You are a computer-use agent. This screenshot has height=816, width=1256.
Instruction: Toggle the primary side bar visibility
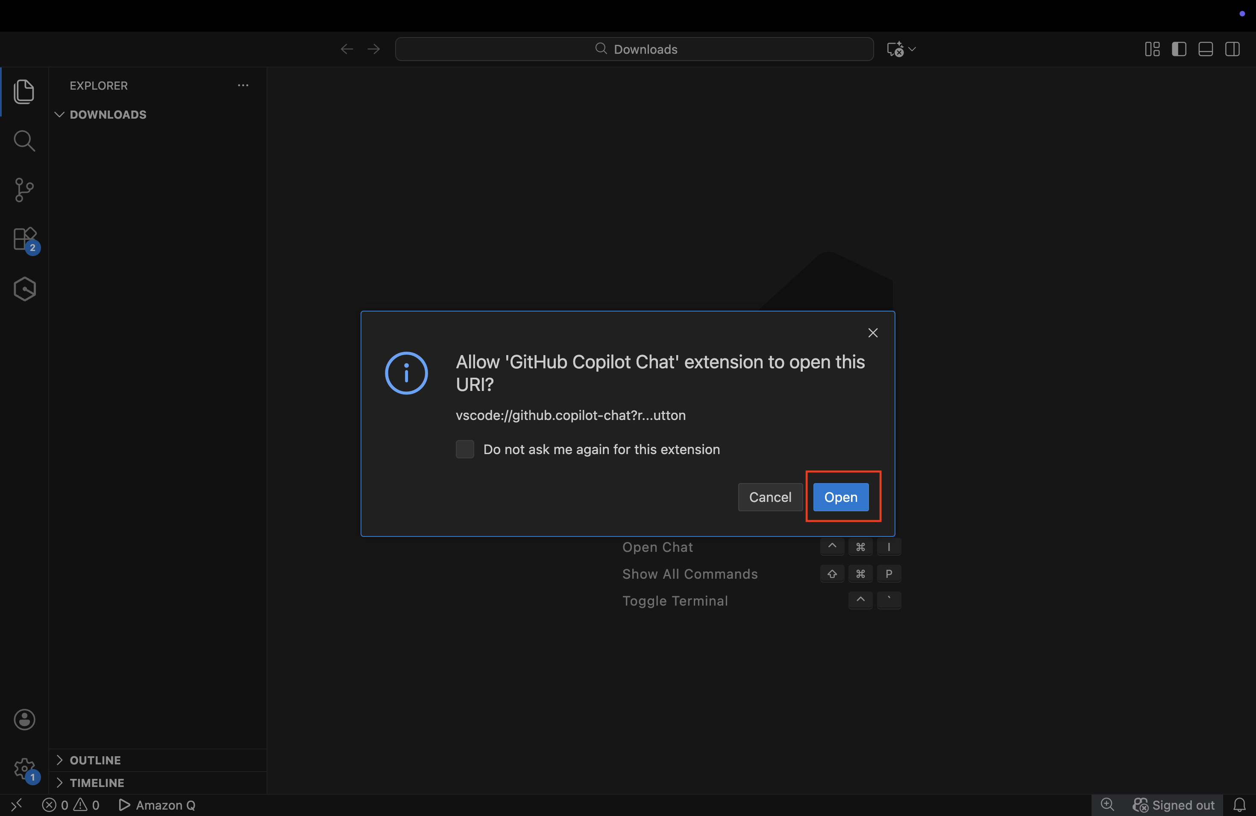tap(1179, 49)
